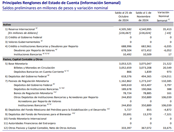The image size is (174, 132).
Task: Click value 3,053,525
Action: pyautogui.click(x=125, y=64)
